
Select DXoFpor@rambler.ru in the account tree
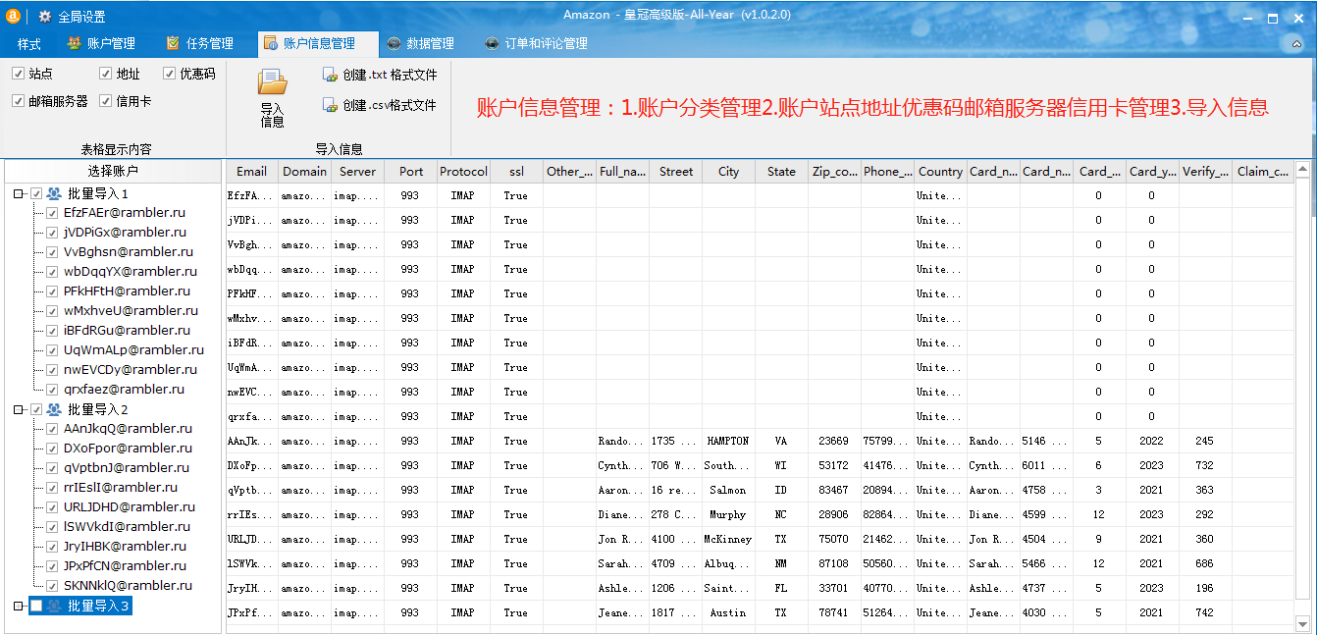(128, 449)
